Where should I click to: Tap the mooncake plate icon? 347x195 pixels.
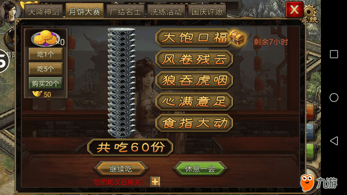46,38
